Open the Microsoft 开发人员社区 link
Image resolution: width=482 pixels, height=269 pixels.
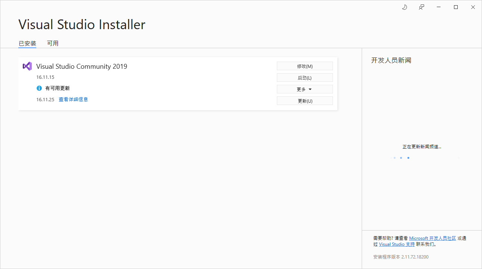pos(432,238)
